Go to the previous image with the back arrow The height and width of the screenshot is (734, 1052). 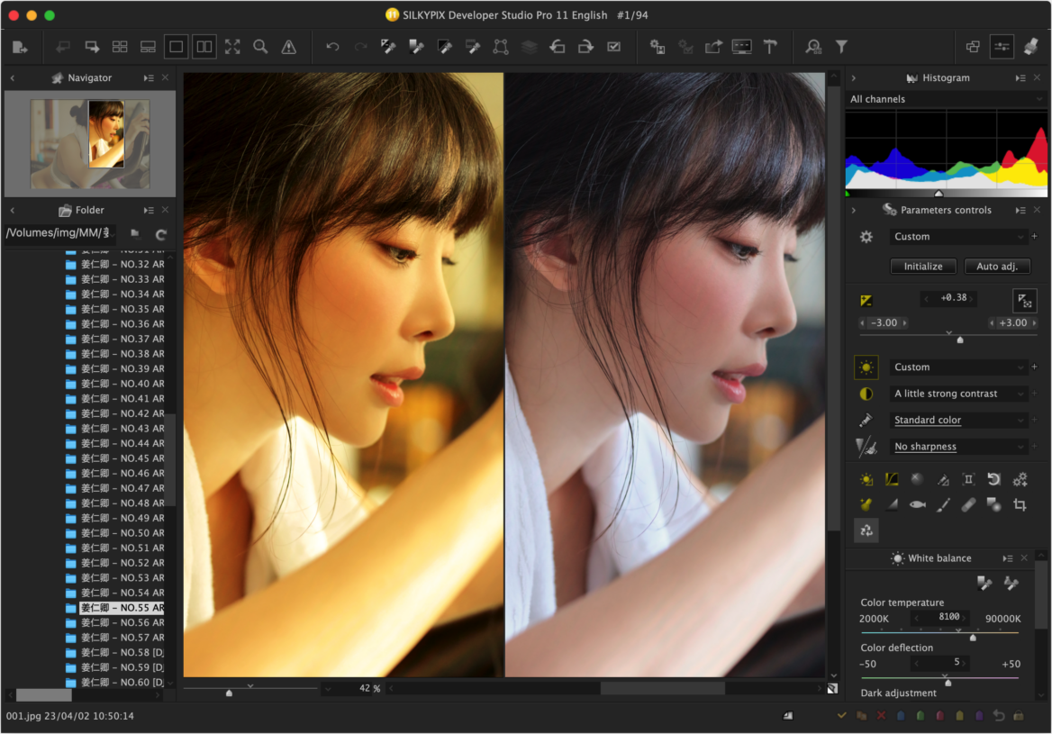pos(63,47)
